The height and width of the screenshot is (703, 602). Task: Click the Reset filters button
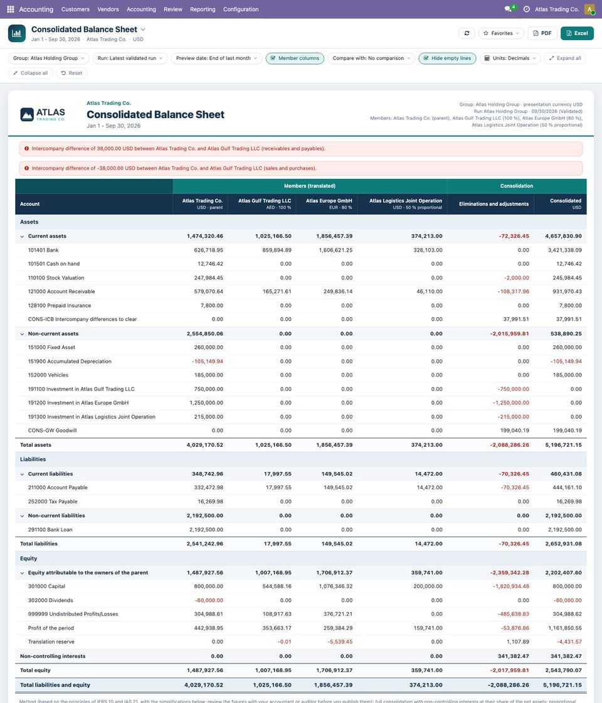pos(71,73)
